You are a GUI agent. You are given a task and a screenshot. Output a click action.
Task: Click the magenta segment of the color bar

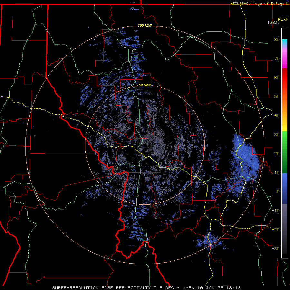[285, 59]
